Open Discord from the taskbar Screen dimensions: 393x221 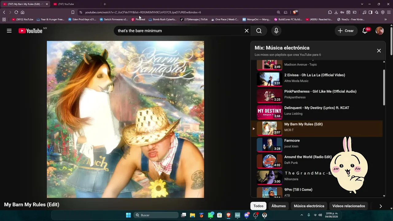247,215
